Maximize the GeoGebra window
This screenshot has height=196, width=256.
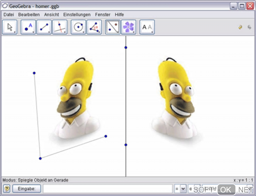click(x=242, y=6)
